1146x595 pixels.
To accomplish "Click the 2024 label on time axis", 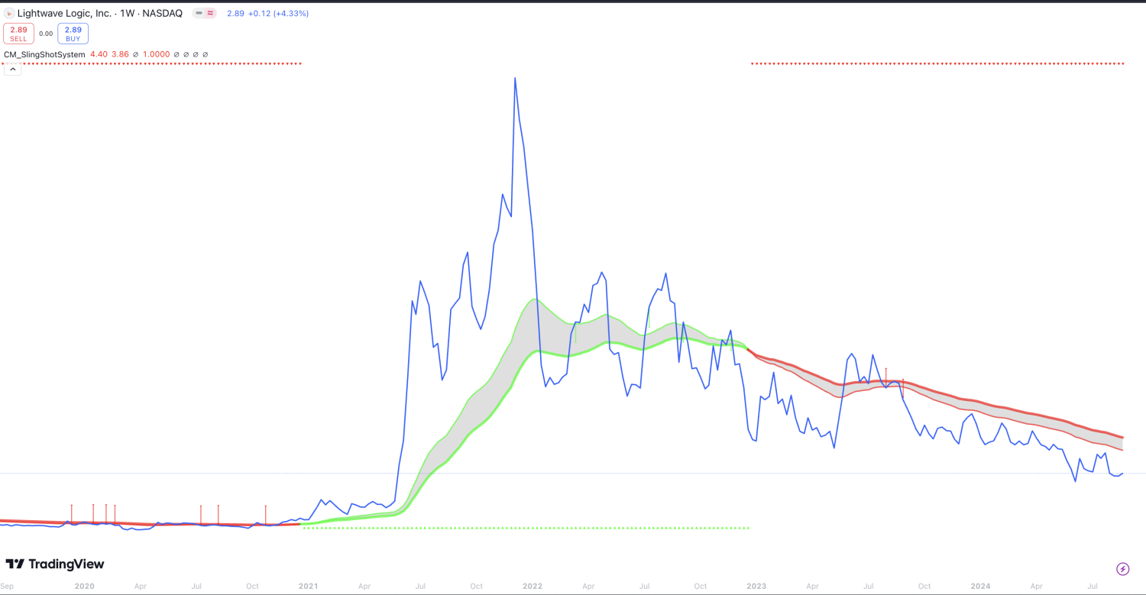I will 980,586.
